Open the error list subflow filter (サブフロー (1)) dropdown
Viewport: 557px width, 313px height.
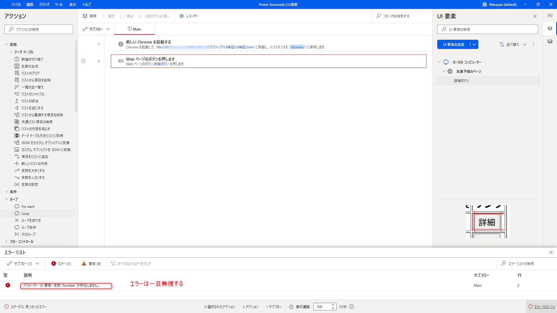[x=23, y=263]
